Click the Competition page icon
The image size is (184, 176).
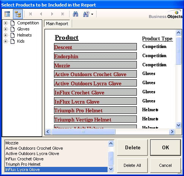(x=13, y=23)
